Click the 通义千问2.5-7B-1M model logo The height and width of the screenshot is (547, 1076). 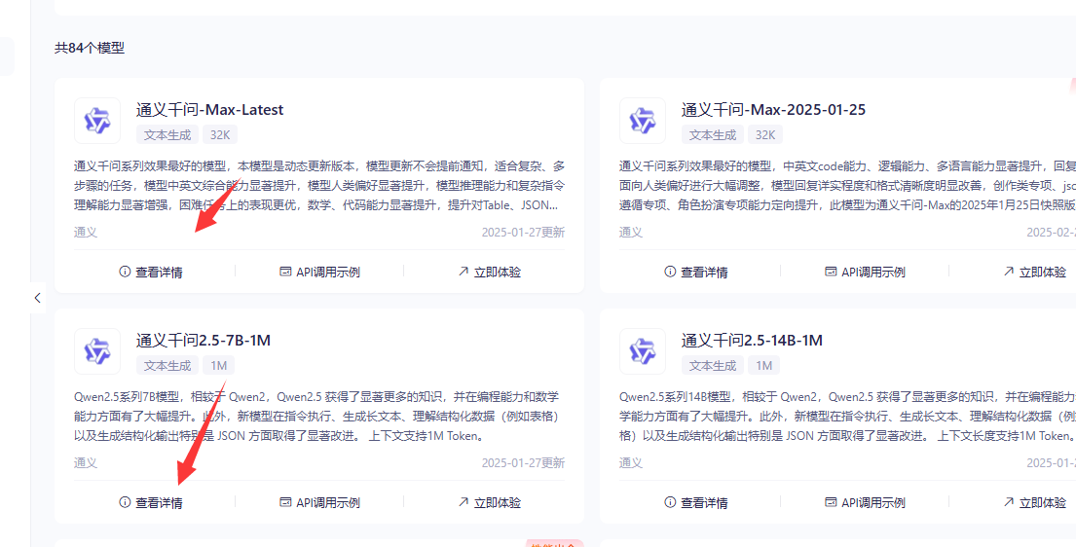[x=97, y=351]
